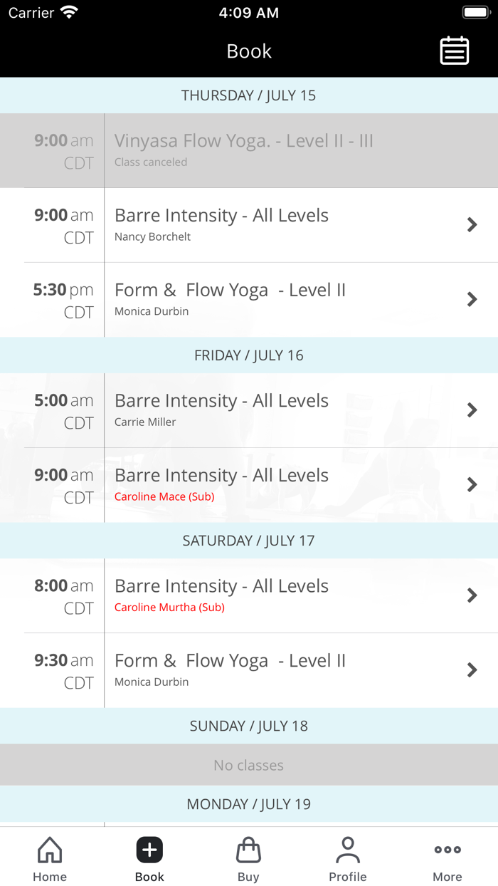Expand details for Barre Intensity with Nancy Borchelt

249,224
